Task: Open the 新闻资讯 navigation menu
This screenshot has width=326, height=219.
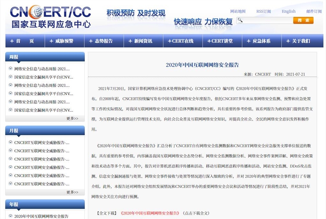Action: [x=143, y=41]
